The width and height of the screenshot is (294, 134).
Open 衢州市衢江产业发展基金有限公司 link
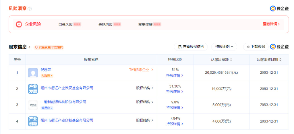pos(67,88)
